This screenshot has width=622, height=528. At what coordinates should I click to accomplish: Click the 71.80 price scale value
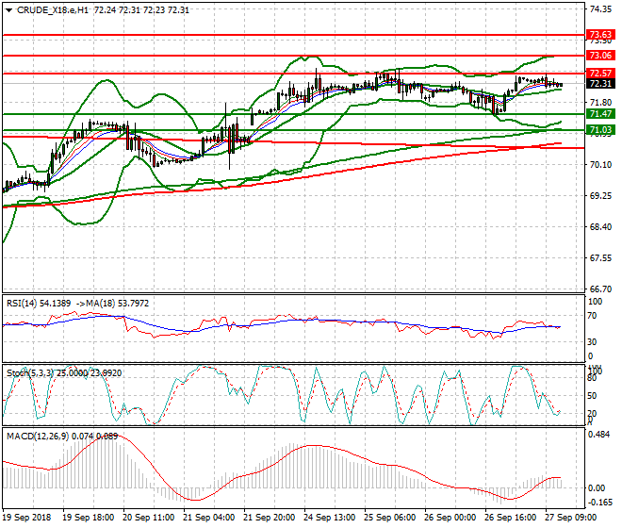pyautogui.click(x=600, y=103)
